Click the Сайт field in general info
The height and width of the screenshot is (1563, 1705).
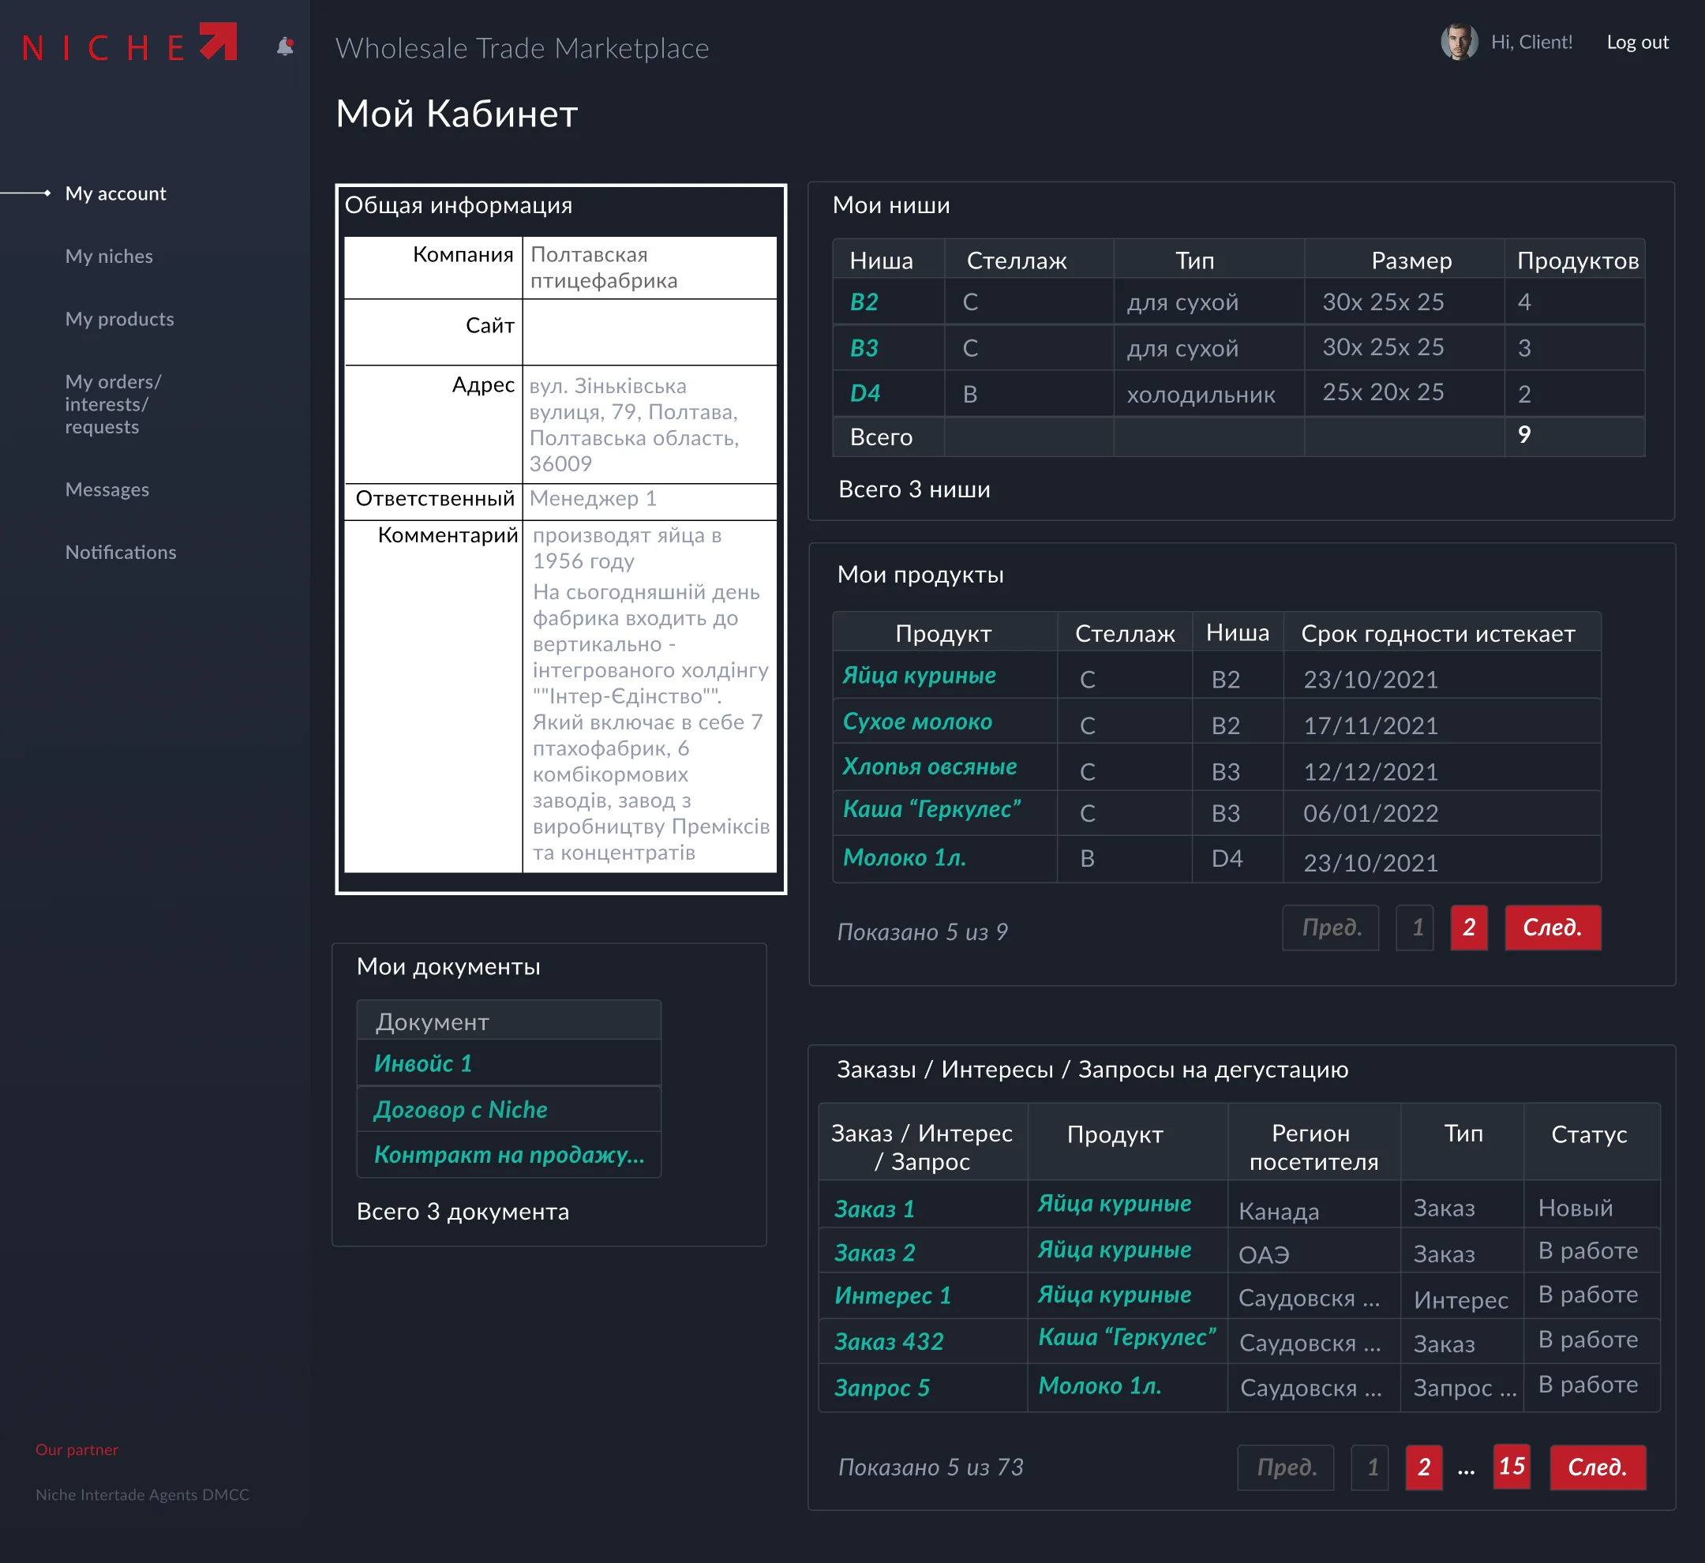point(649,332)
